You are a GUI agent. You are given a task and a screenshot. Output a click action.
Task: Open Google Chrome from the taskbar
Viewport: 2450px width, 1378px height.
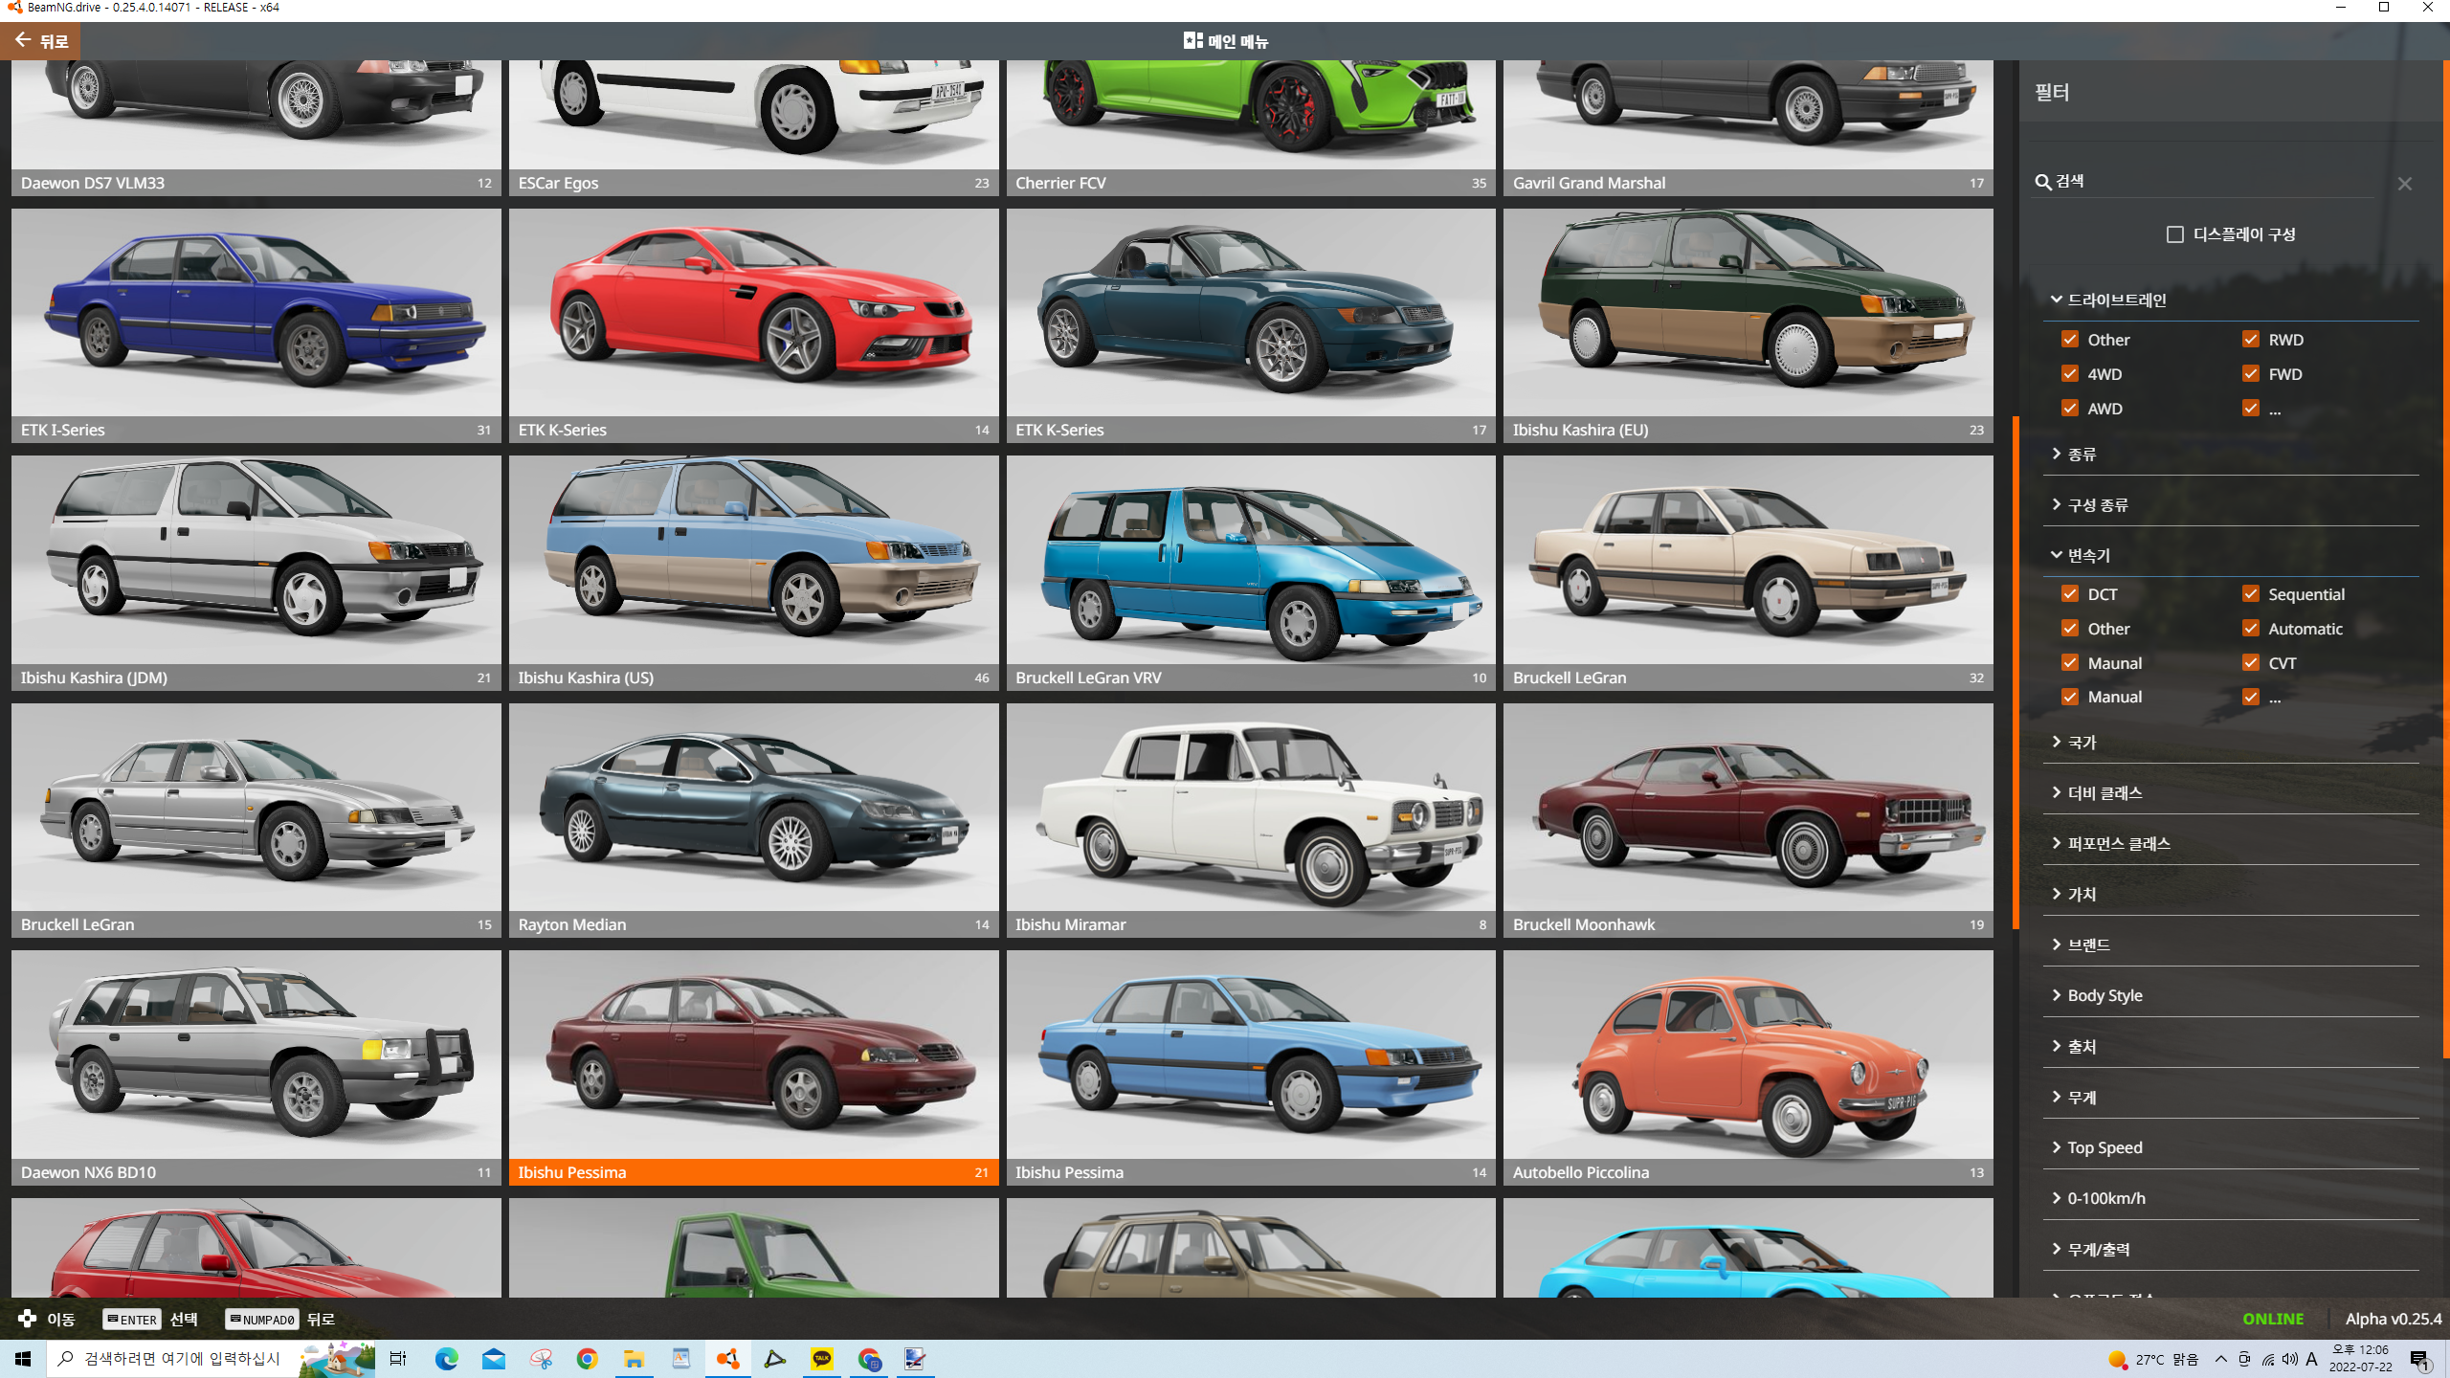[588, 1359]
